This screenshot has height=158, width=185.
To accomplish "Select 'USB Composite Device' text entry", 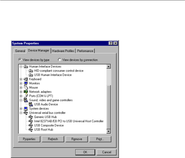I will click(x=49, y=125).
